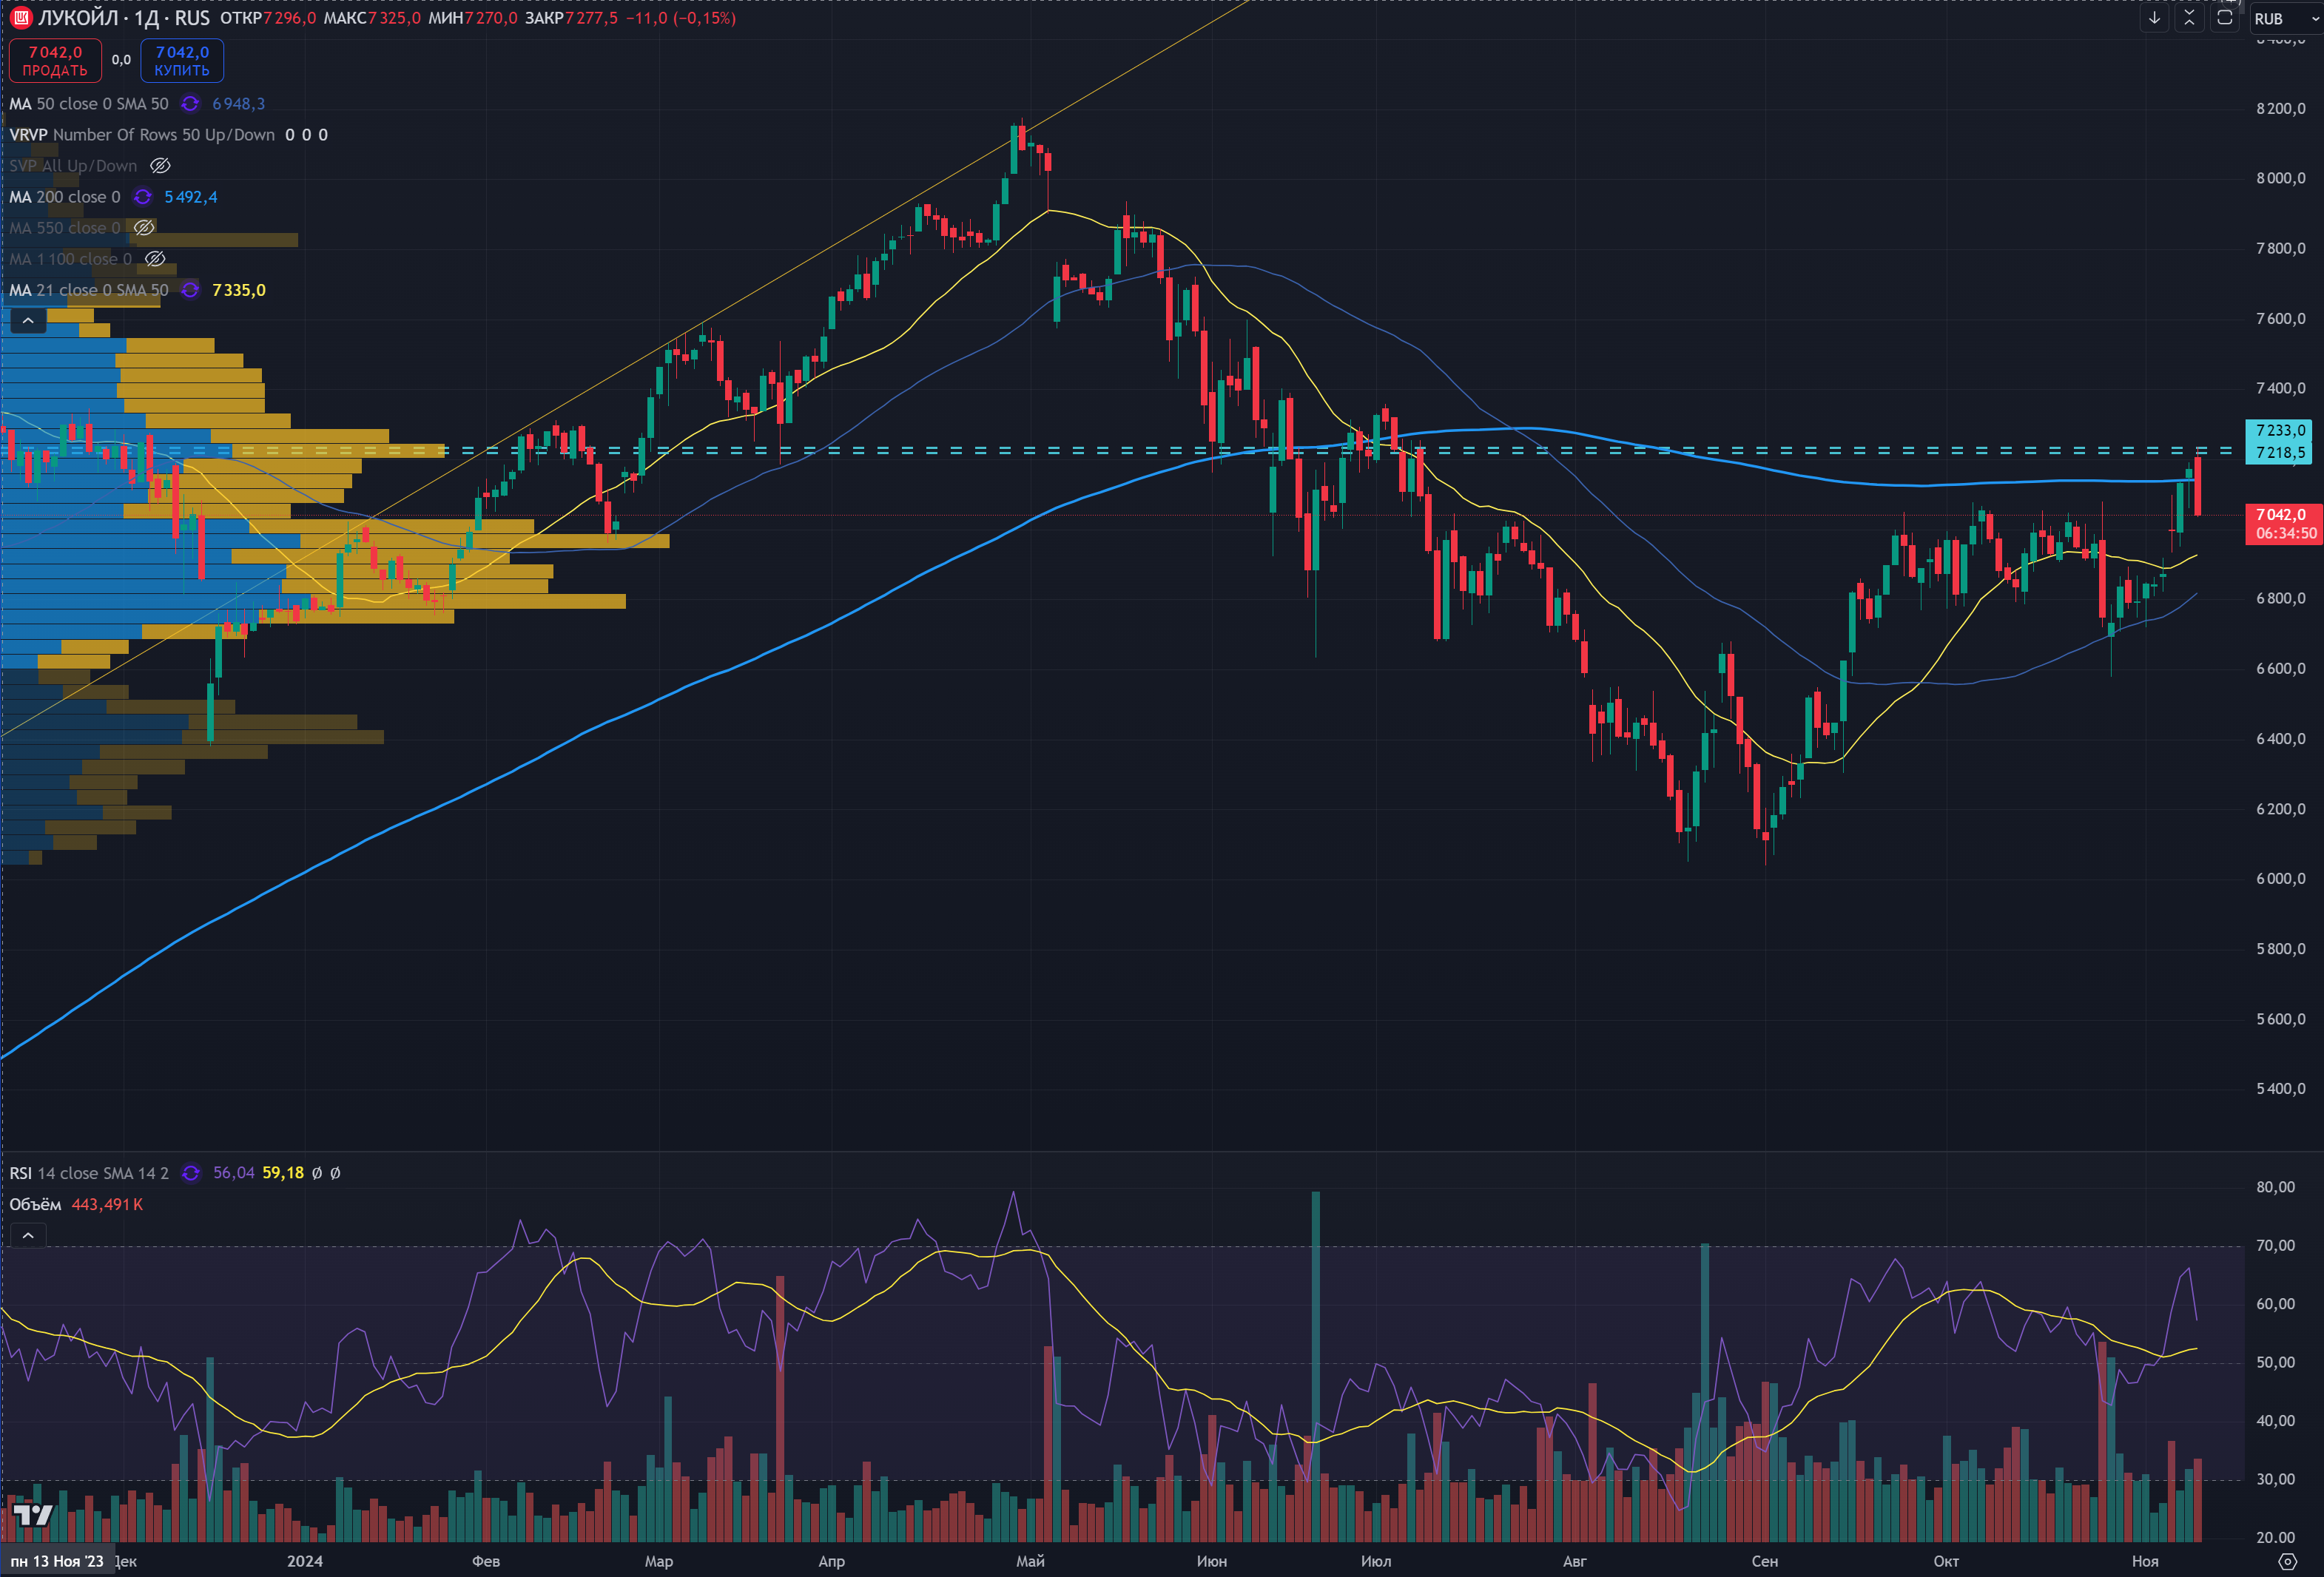Screen dimensions: 2324x1577
Task: Click the maximize pane icon at top right
Action: [2224, 18]
